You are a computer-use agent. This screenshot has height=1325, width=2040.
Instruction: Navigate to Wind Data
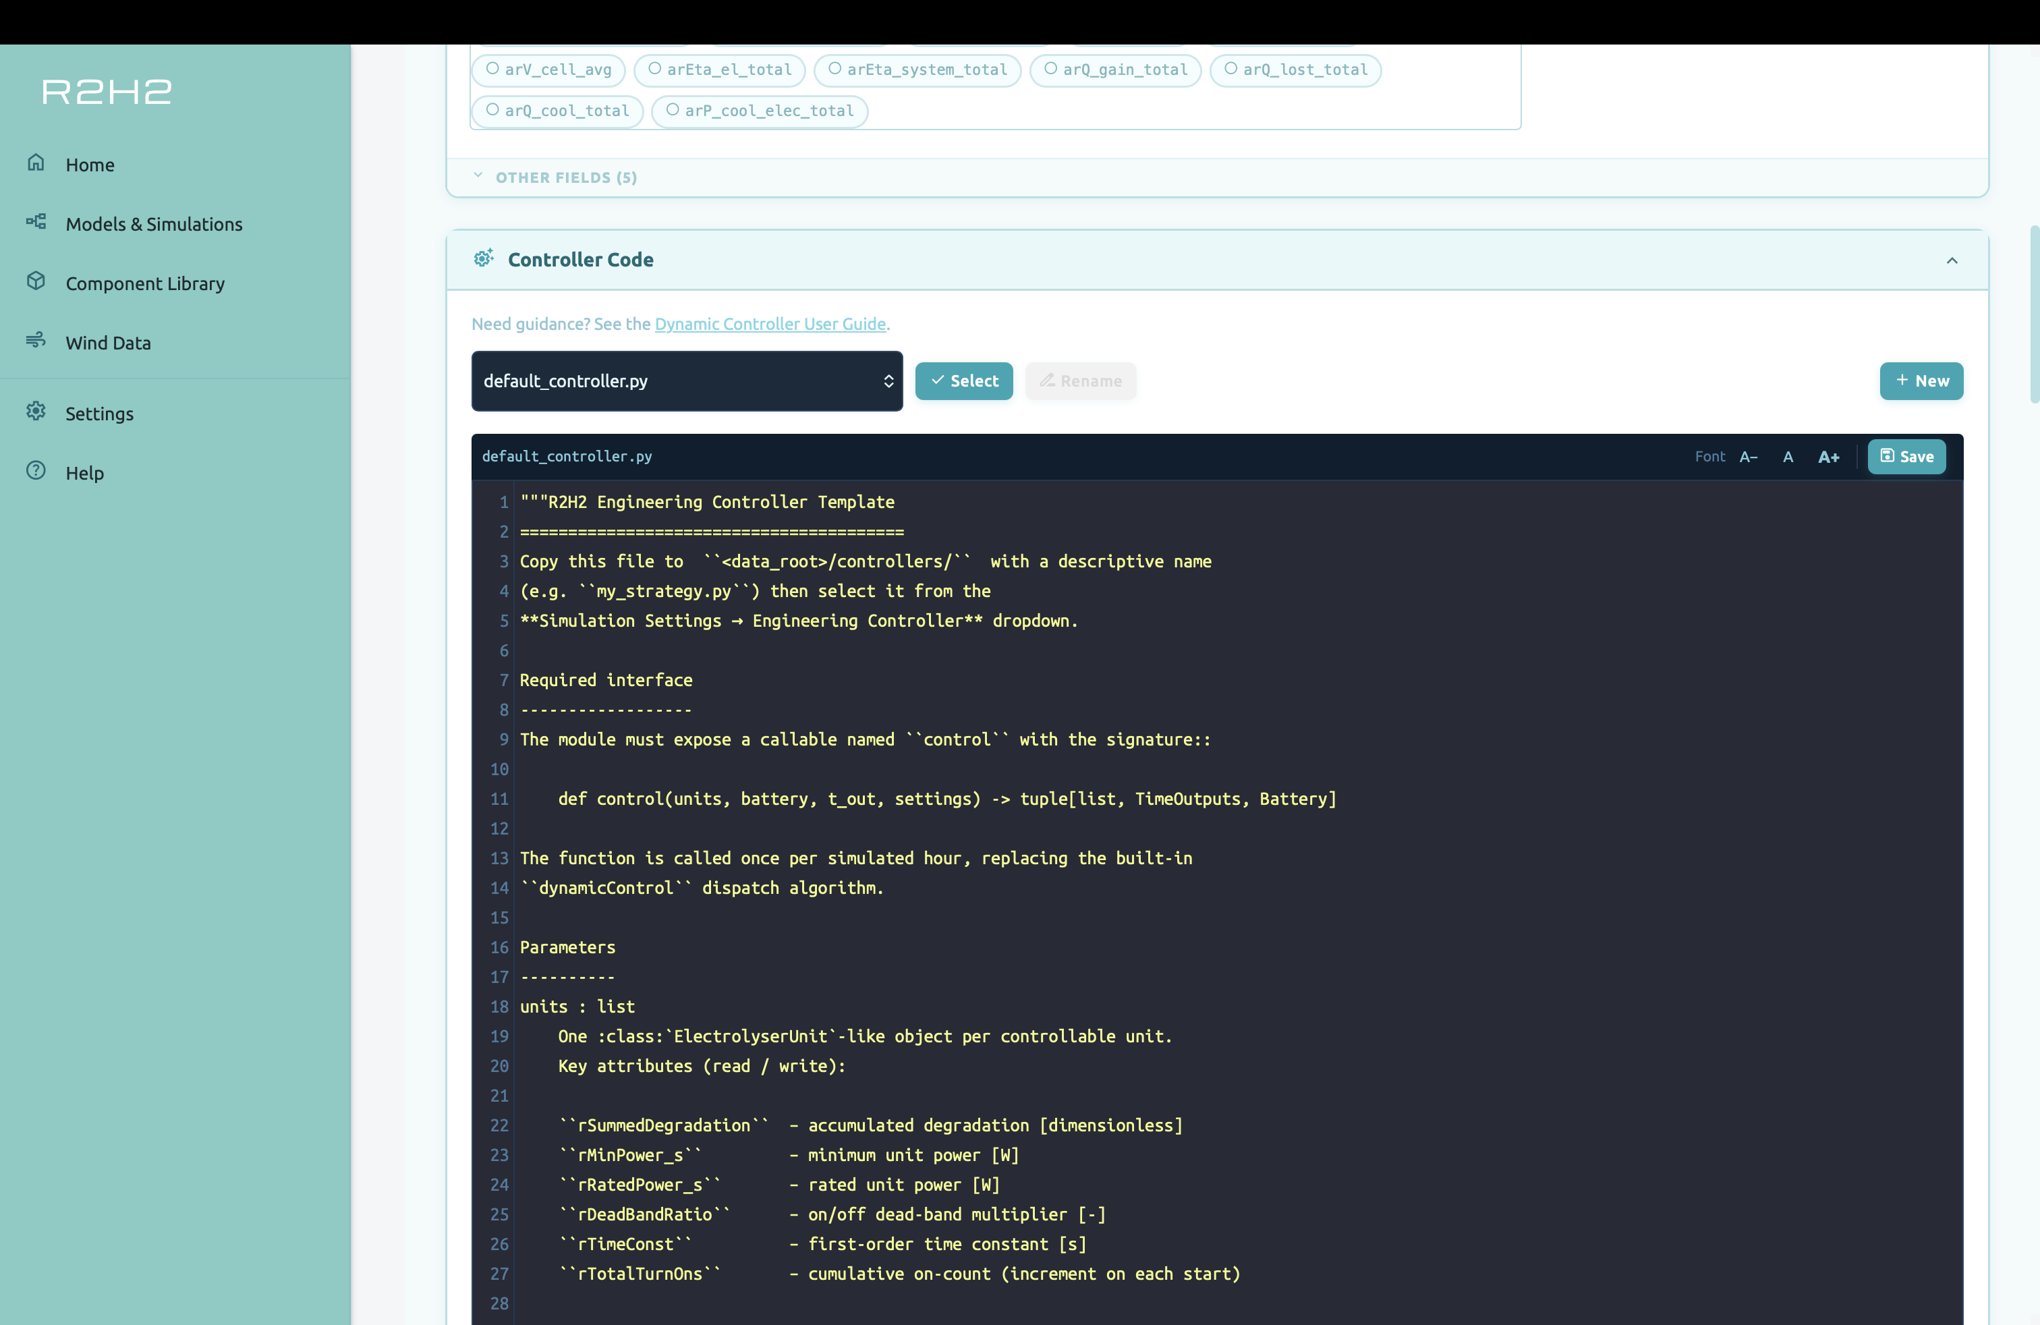(109, 343)
